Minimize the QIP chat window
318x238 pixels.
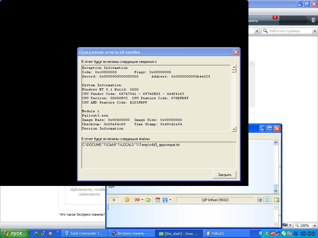point(263,128)
